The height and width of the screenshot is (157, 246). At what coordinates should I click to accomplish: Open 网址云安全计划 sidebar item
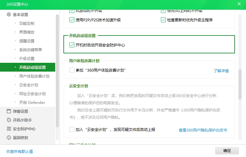pyautogui.click(x=32, y=94)
